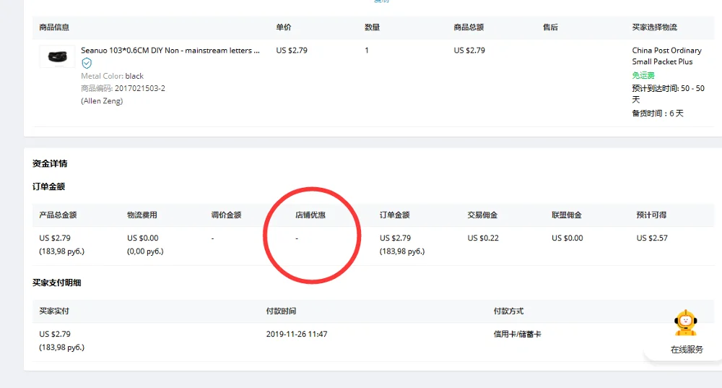Click the 联盟佣金 column header
Image resolution: width=722 pixels, height=388 pixels.
point(567,215)
